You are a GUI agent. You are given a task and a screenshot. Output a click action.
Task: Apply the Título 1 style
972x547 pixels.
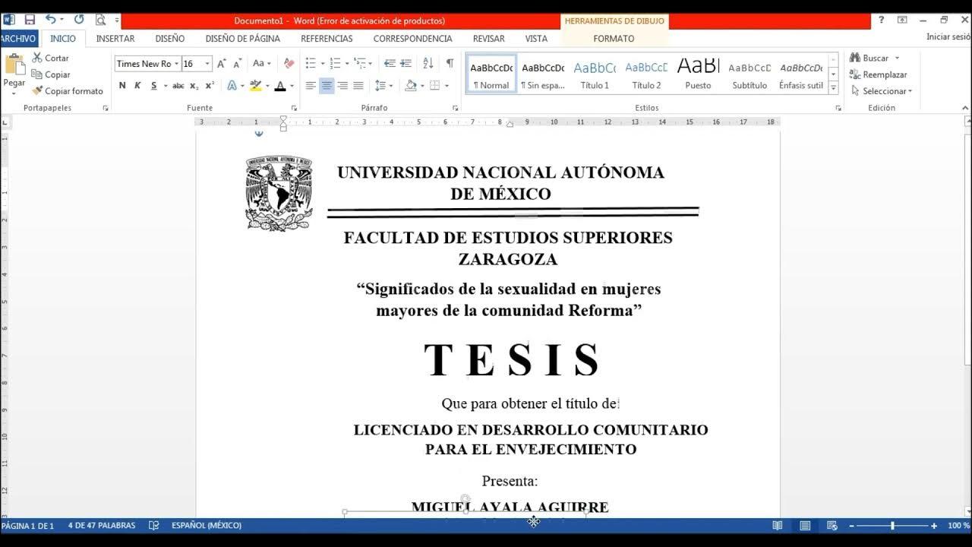tap(595, 74)
